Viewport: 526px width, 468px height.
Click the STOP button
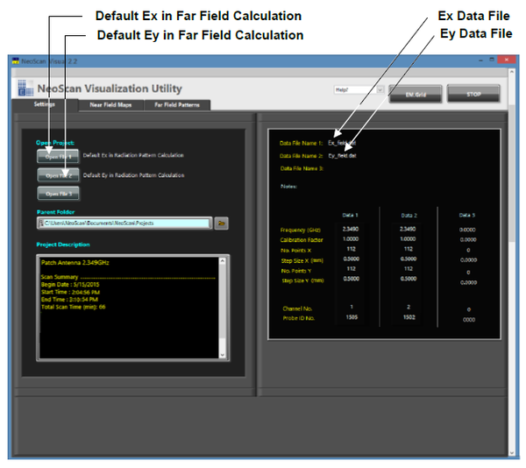click(x=473, y=94)
